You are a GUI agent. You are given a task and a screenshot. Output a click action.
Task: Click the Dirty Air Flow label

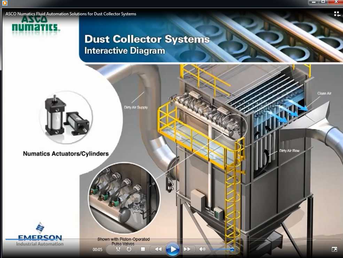[x=289, y=151]
